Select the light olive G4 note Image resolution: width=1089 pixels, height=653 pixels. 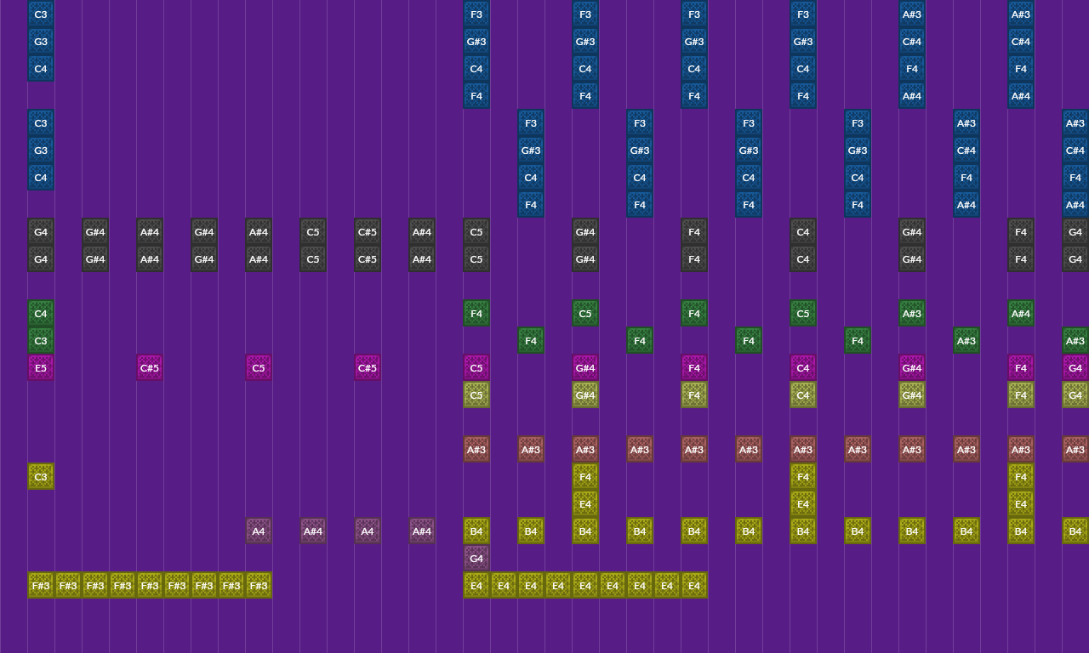tap(1075, 395)
